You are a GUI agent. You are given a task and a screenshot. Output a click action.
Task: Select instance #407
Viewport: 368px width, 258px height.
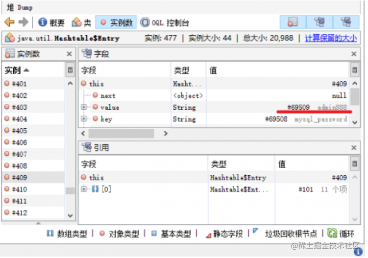33,154
